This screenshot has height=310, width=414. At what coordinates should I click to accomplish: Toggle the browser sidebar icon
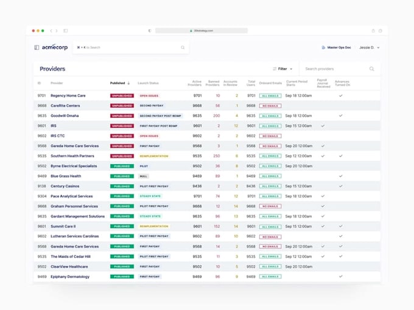pos(66,31)
